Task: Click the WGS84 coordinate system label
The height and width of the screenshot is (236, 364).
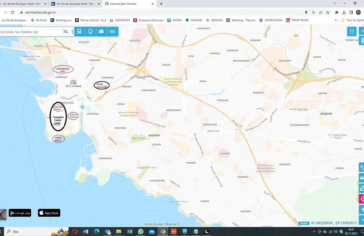Action: pos(303,223)
